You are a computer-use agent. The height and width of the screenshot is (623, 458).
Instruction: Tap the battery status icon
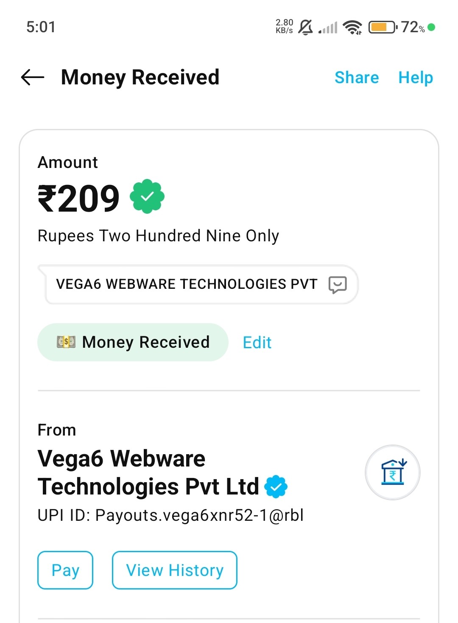[382, 28]
